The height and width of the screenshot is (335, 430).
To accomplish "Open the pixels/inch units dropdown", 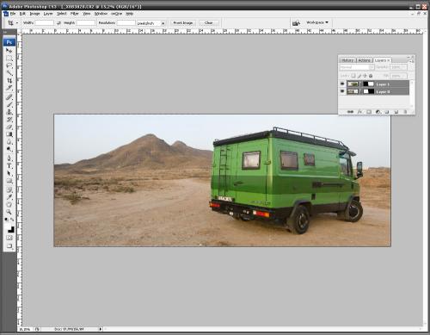I will point(150,23).
